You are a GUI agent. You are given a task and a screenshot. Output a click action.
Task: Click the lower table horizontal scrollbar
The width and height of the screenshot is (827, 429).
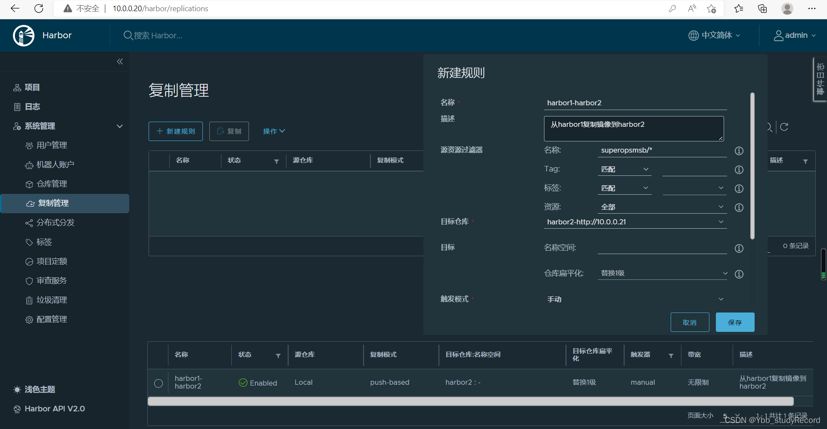[x=470, y=401]
